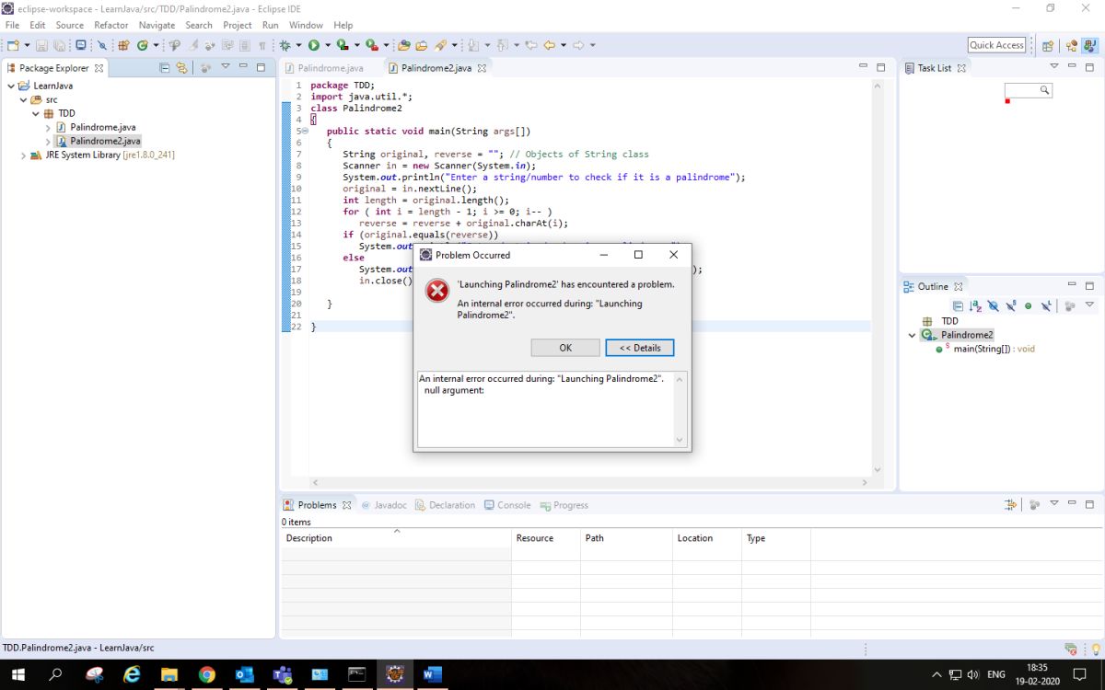
Task: Click the red error icon in the dialog
Action: [x=436, y=291]
